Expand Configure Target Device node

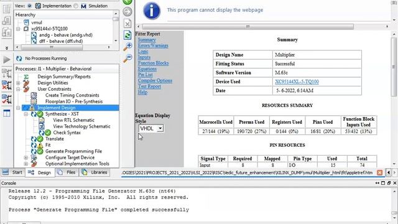pos(25,157)
